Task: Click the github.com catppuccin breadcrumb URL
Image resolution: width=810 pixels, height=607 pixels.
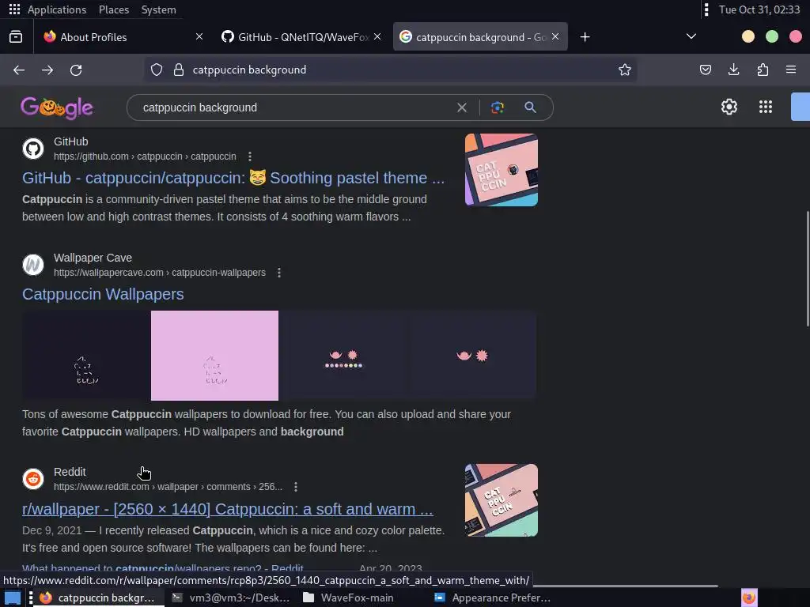Action: (x=145, y=156)
